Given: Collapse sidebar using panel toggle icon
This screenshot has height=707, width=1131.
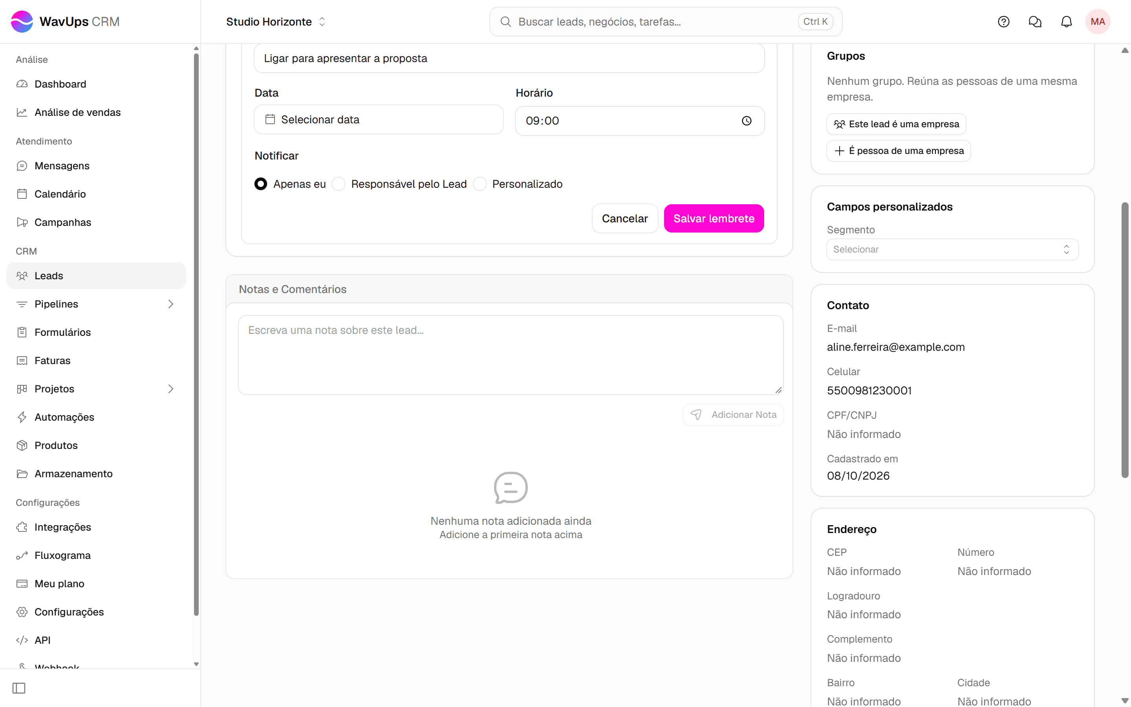Looking at the screenshot, I should pos(19,688).
